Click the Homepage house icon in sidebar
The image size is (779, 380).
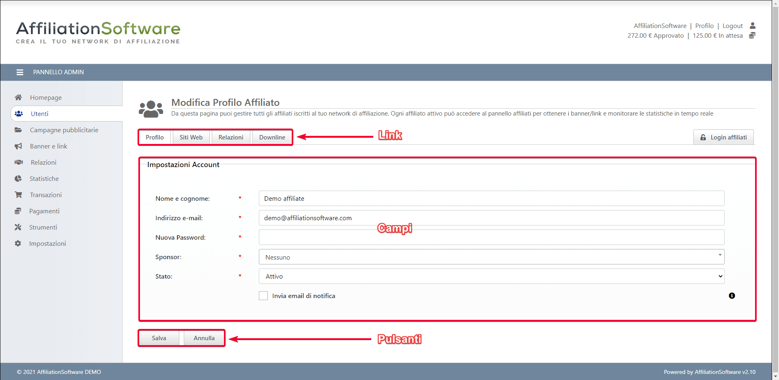(x=18, y=97)
